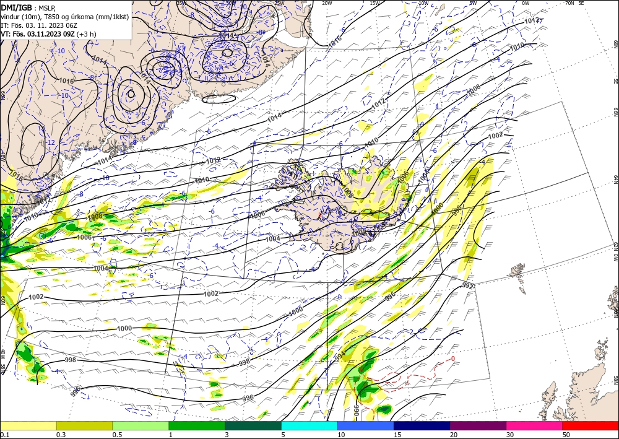Click the yellow 0.1–0.3 legend swatch
Viewport: 619px width, 439px height.
(x=28, y=425)
